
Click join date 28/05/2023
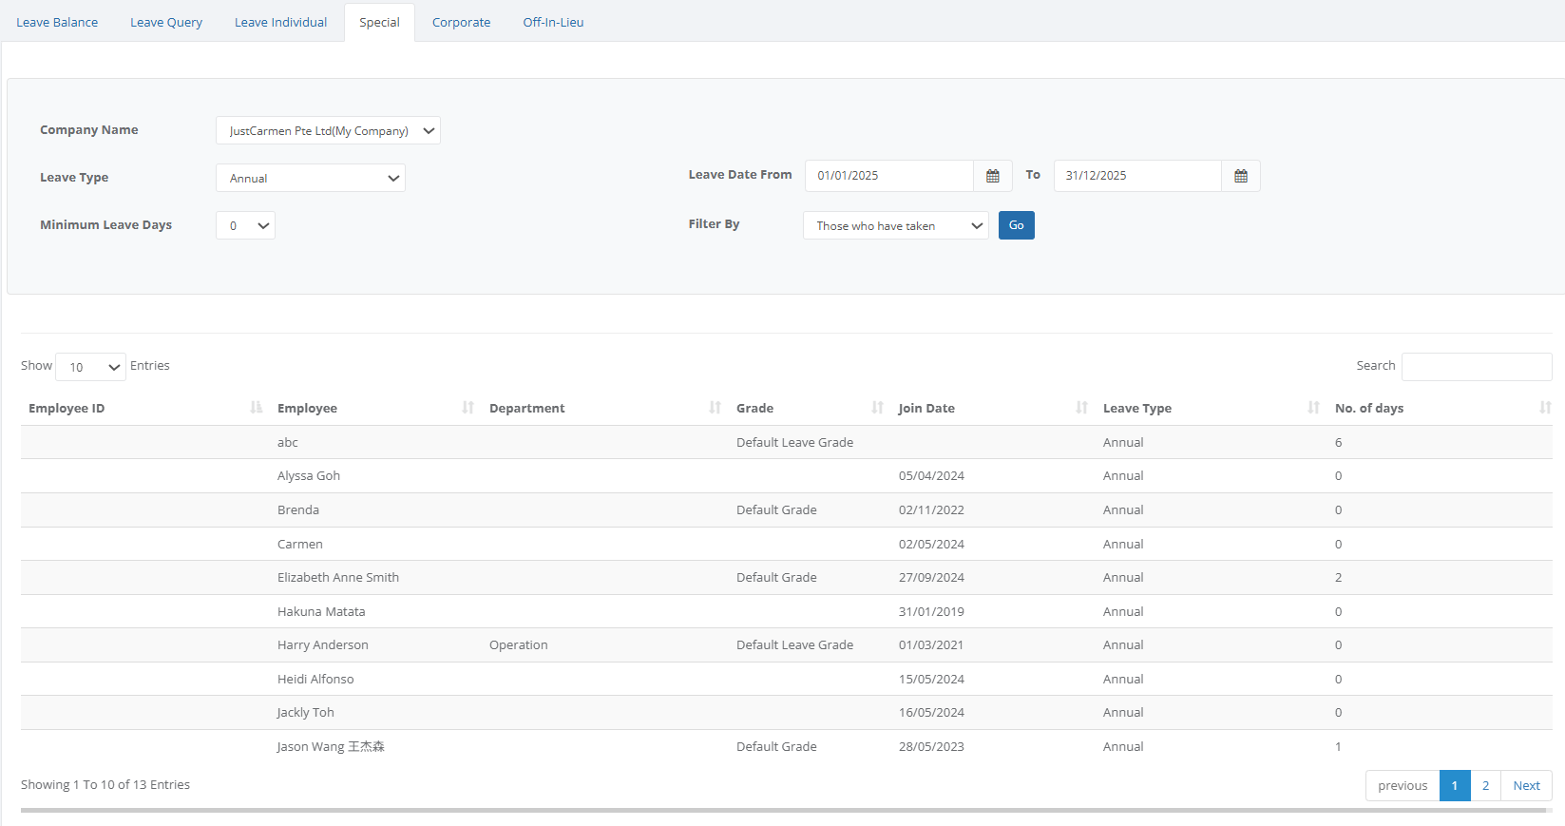coord(931,746)
